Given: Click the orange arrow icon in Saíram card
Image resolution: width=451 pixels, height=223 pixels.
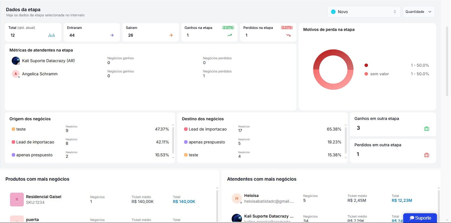Looking at the screenshot, I should 171,35.
